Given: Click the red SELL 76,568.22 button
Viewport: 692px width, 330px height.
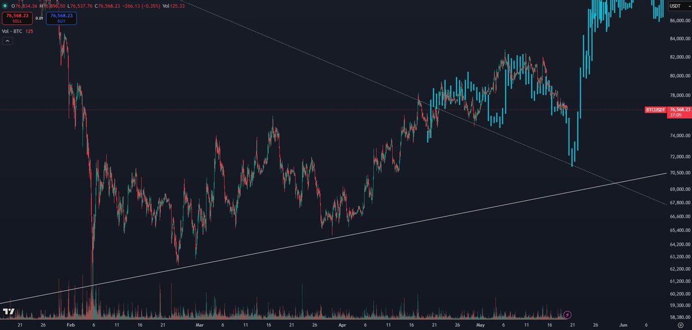Looking at the screenshot, I should pyautogui.click(x=17, y=18).
